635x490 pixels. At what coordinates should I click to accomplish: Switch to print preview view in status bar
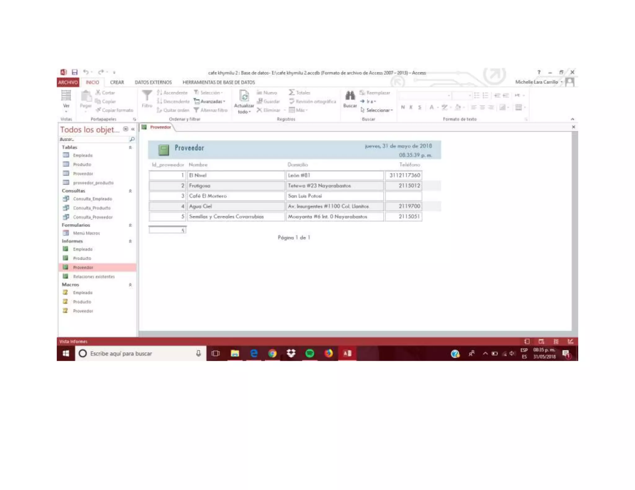[x=541, y=342]
